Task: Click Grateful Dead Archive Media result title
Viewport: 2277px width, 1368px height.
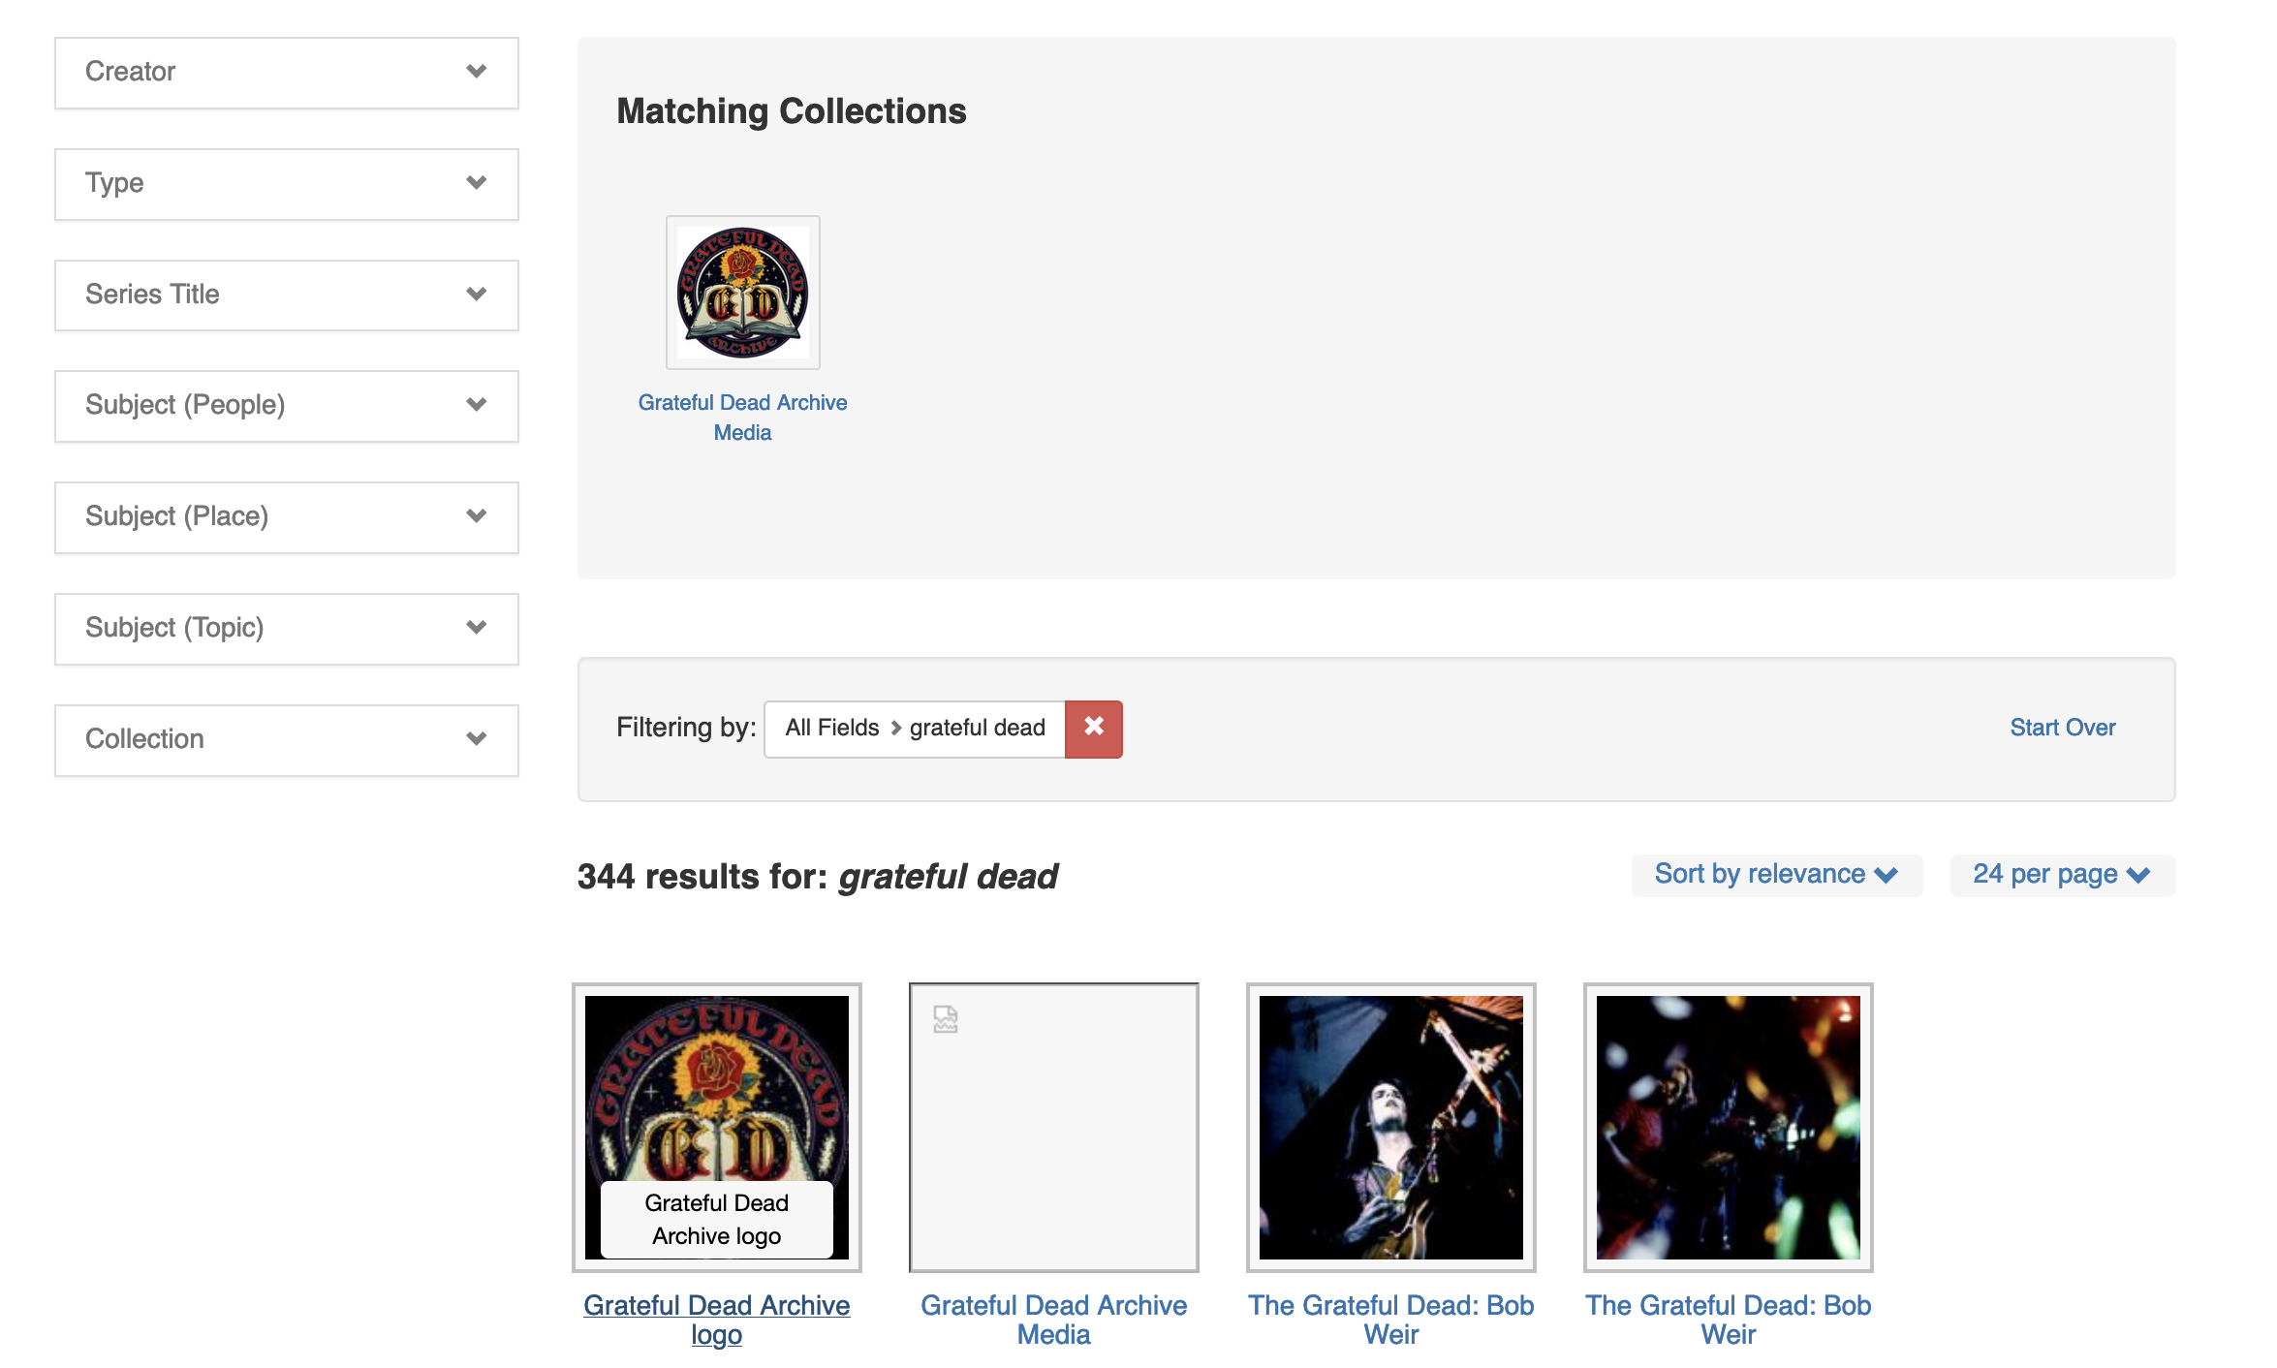Action: [x=1053, y=1320]
